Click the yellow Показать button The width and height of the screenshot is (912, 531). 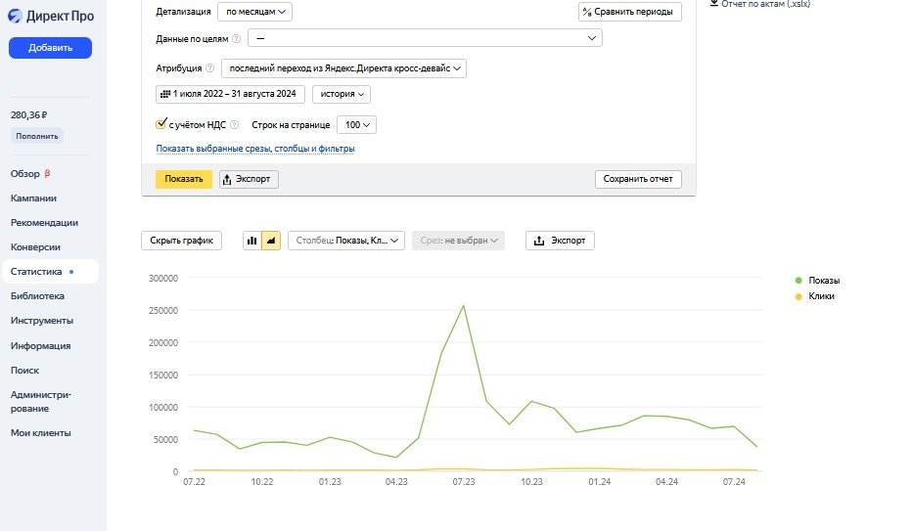coord(184,179)
